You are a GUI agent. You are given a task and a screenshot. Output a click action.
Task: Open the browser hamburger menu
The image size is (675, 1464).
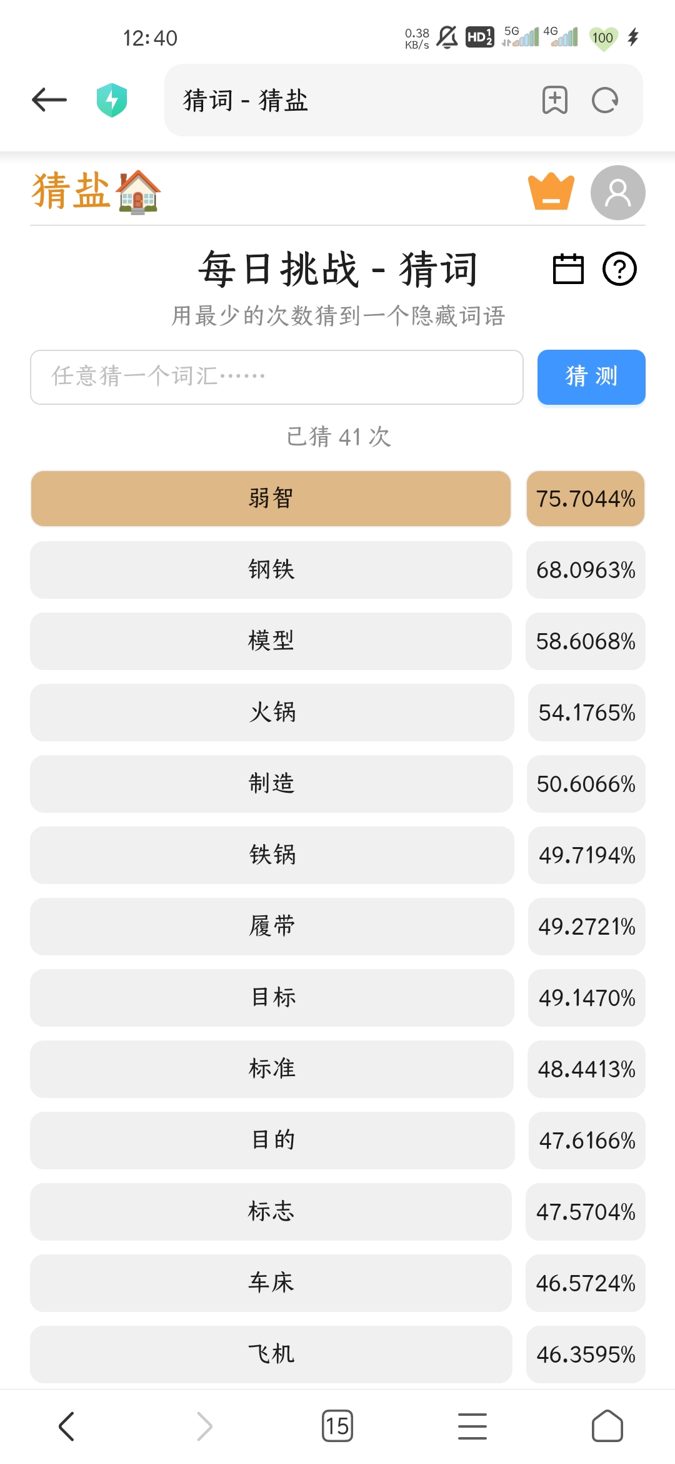472,1426
